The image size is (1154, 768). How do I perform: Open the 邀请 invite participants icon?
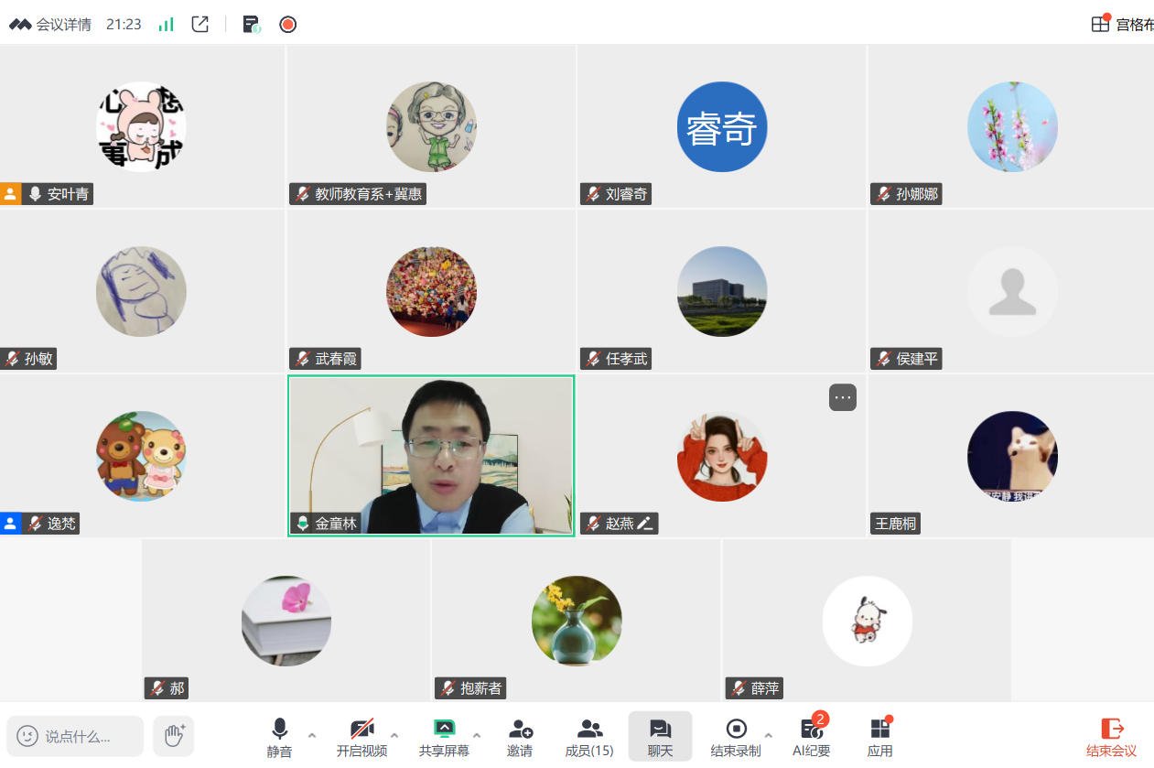[520, 738]
